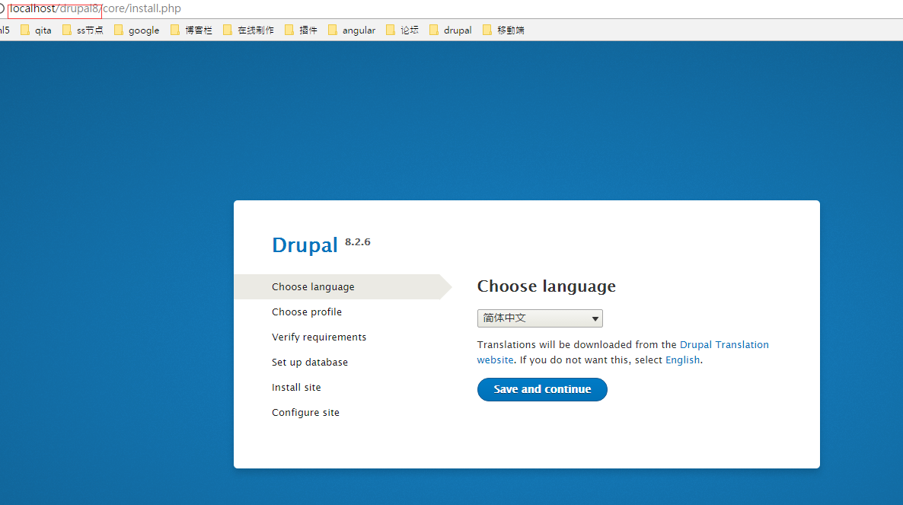Select the Configure site step
The height and width of the screenshot is (505, 903).
(x=306, y=412)
